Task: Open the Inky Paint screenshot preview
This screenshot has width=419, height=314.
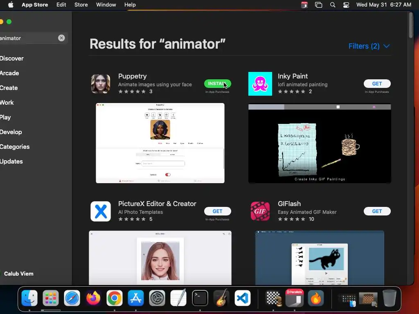Action: [320, 144]
